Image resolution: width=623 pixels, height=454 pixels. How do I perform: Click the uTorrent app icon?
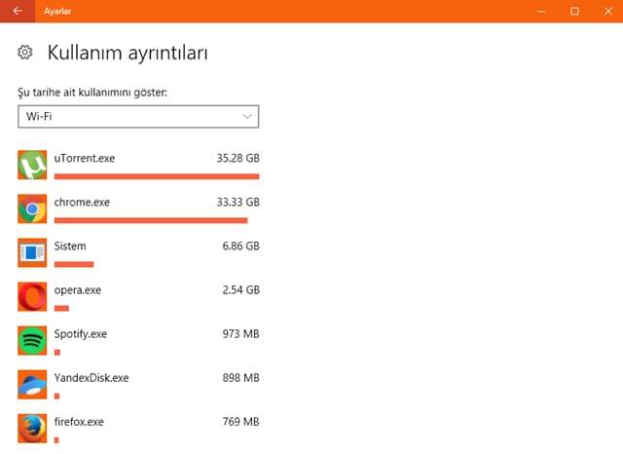click(32, 165)
